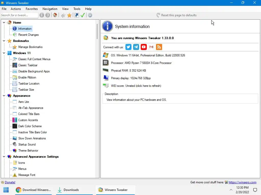
Task: Select Icons under Advanced Appearance Settings
Action: 21,163
